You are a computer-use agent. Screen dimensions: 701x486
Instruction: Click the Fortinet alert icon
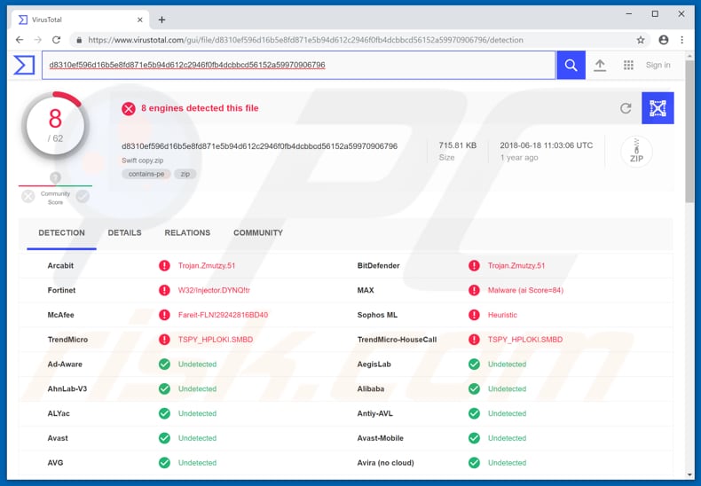coord(164,290)
